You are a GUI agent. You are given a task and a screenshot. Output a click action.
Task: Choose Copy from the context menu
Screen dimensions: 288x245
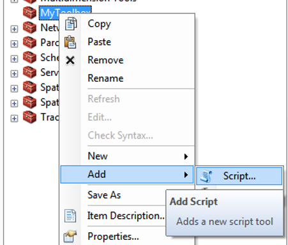coord(127,24)
